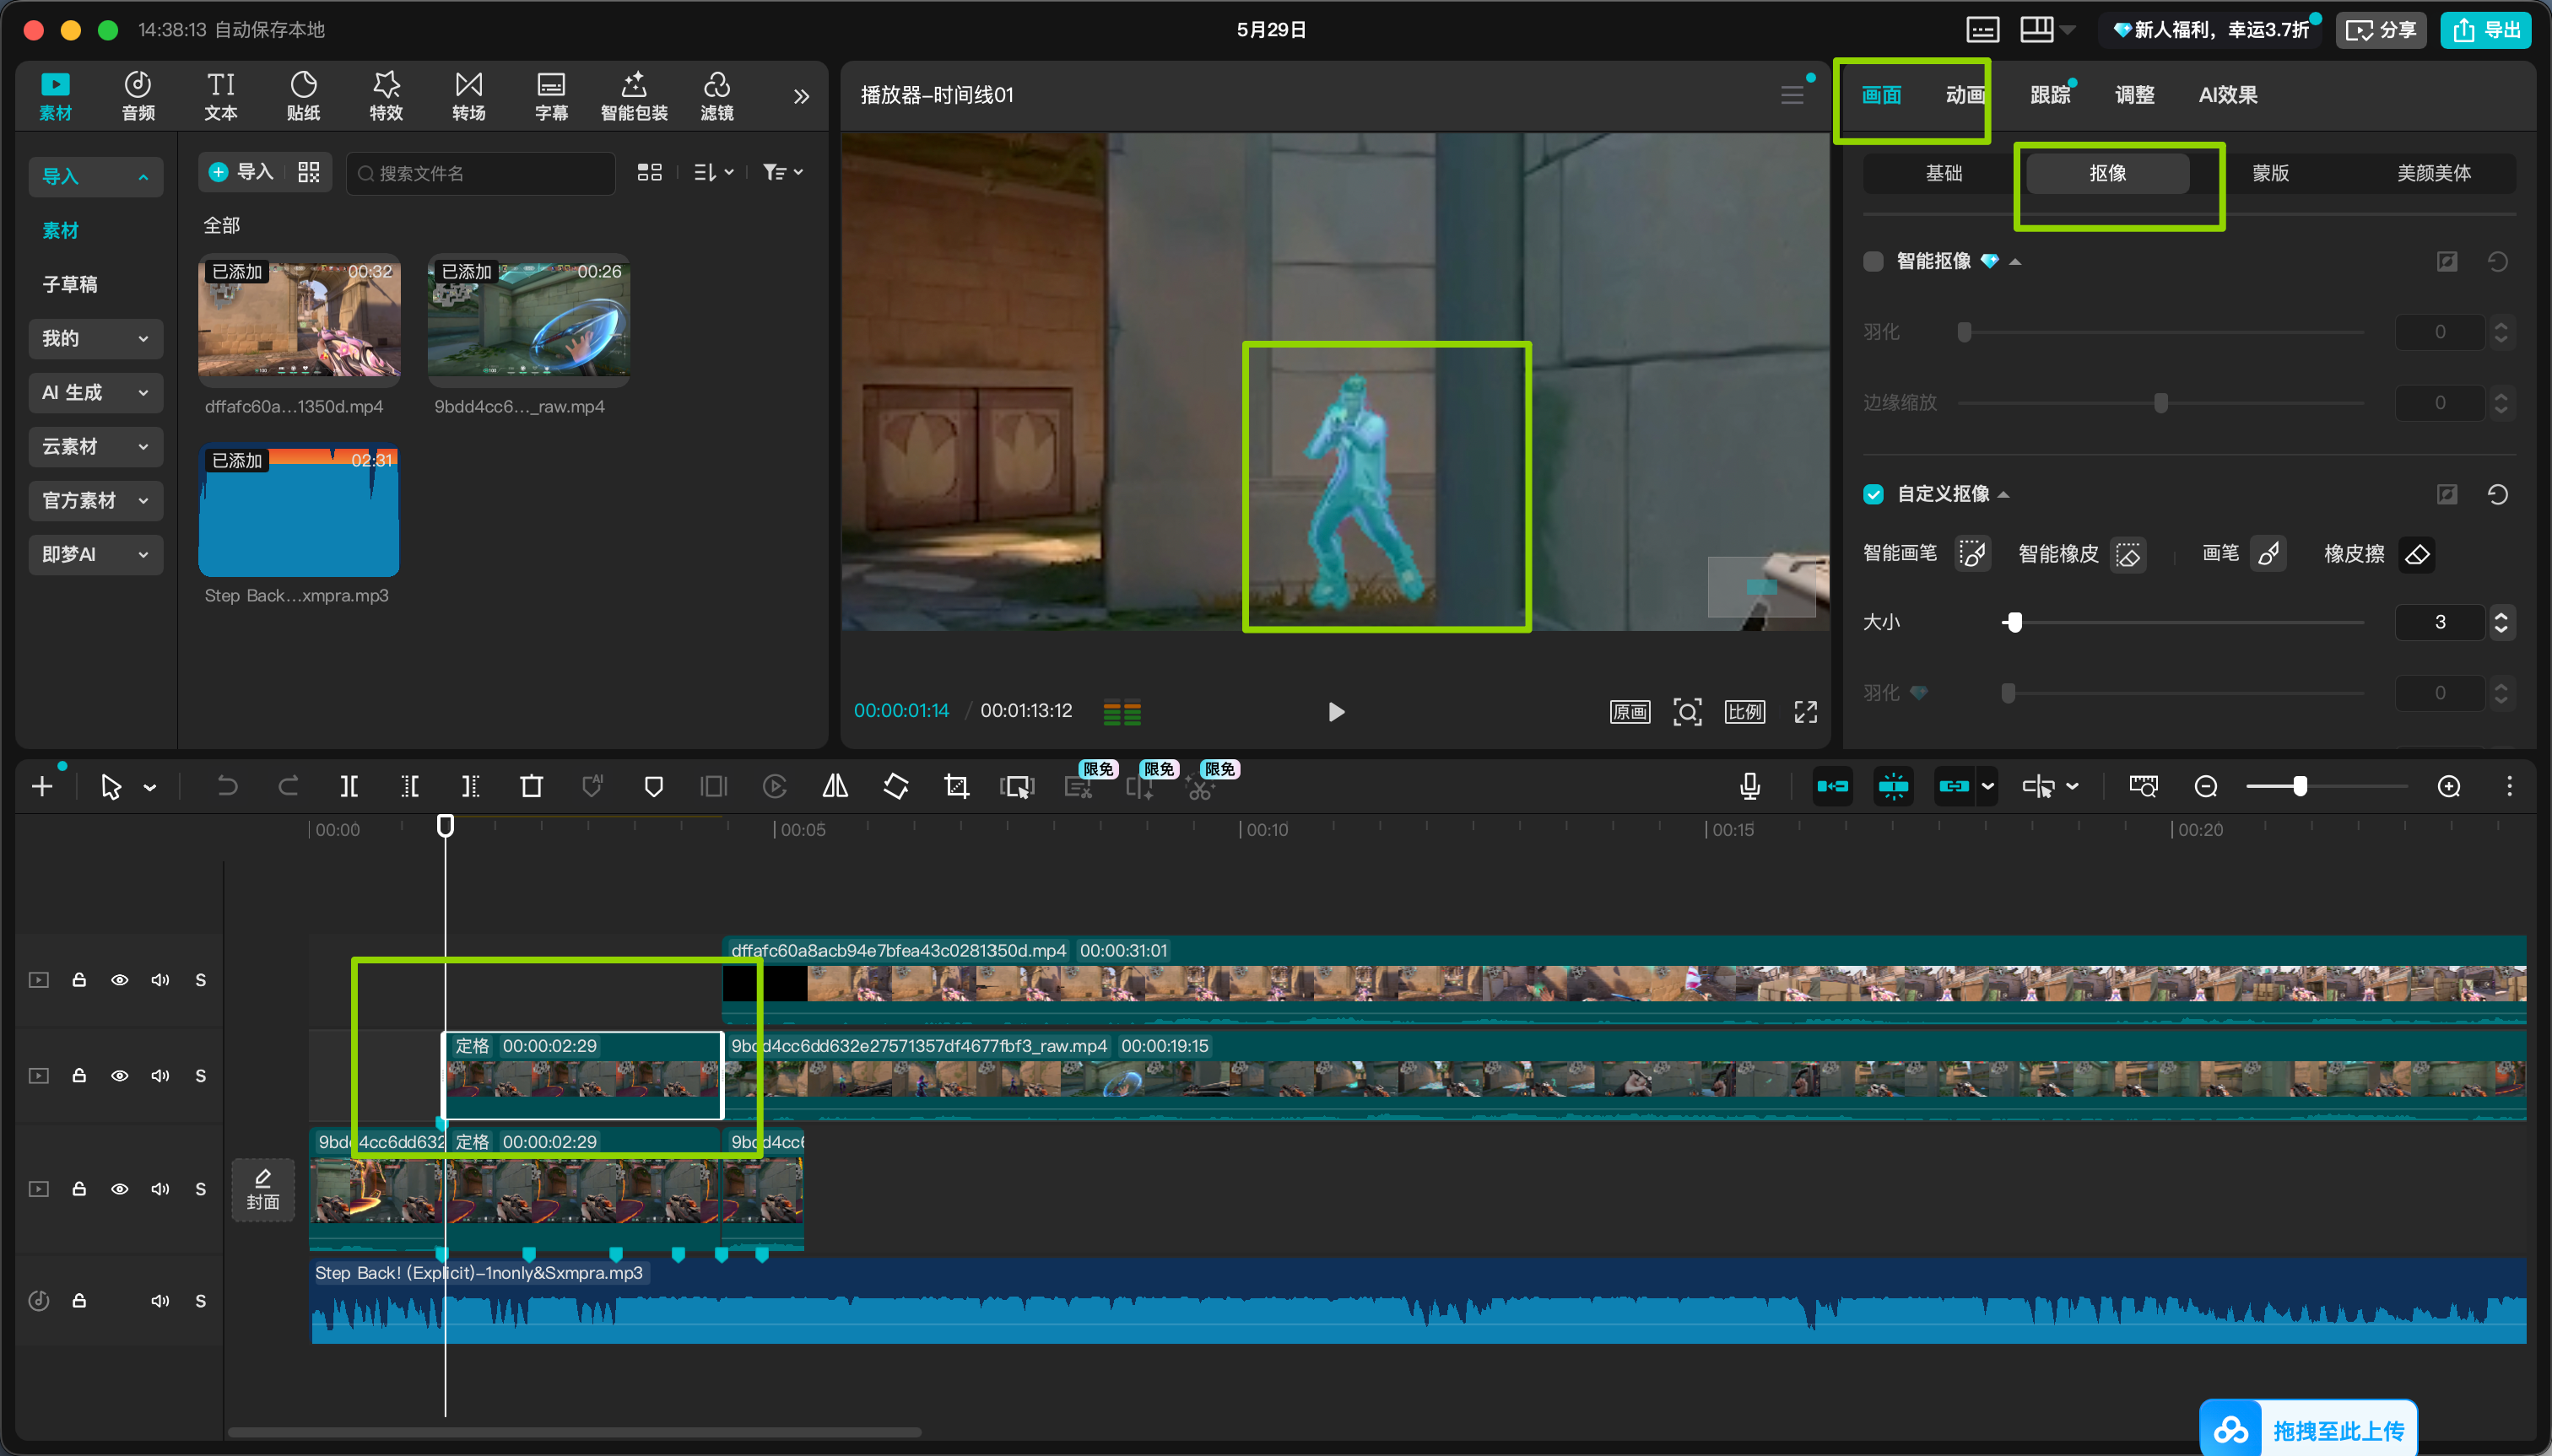The image size is (2552, 1456).
Task: Click the microphone voiceover record icon
Action: click(1749, 787)
